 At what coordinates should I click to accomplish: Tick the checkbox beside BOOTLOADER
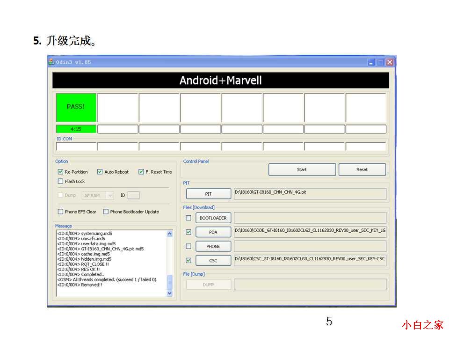click(x=188, y=218)
